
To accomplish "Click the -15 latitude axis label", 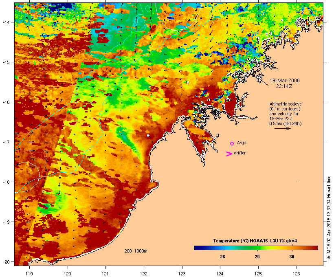I will [x=6, y=62].
